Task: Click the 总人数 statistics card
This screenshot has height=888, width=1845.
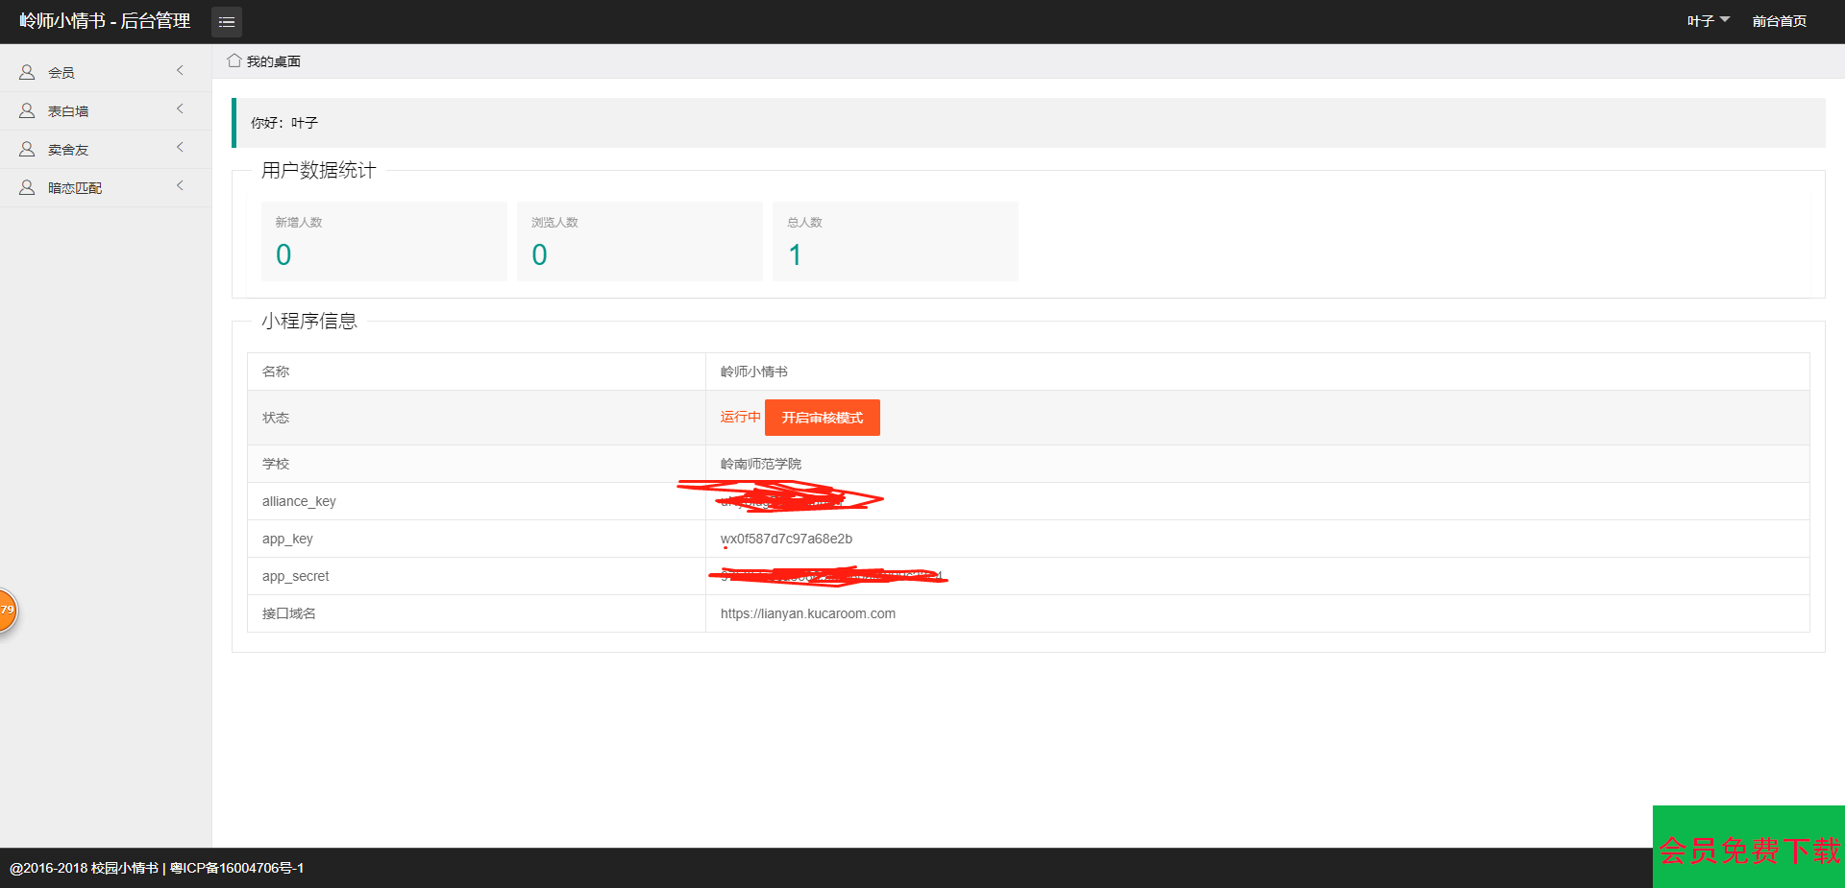Action: point(895,241)
